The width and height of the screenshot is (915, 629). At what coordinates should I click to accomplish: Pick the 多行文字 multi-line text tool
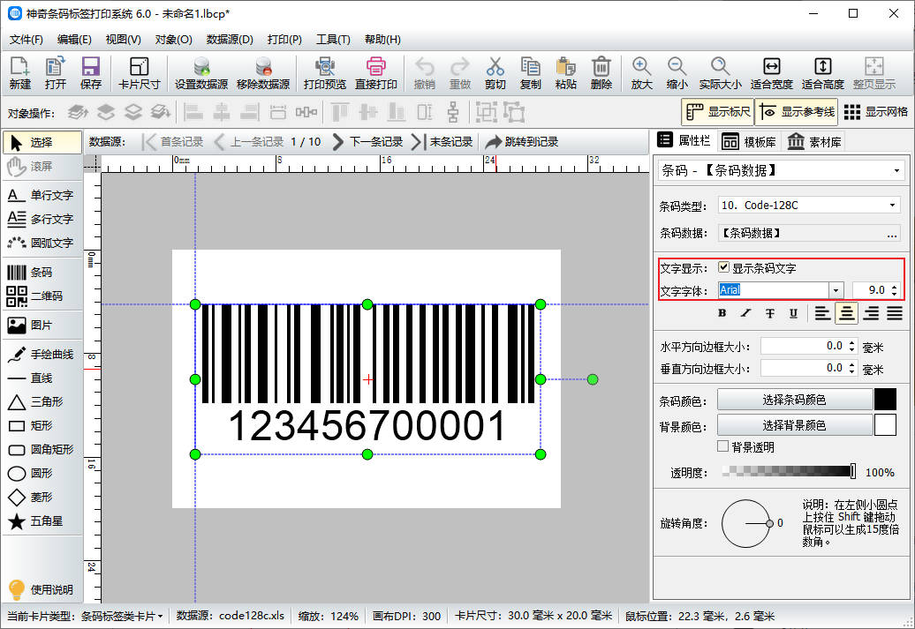point(42,219)
